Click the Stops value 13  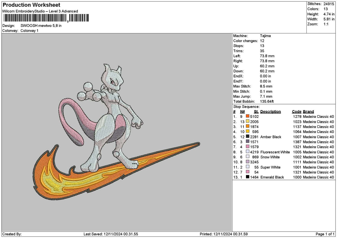pos(262,46)
